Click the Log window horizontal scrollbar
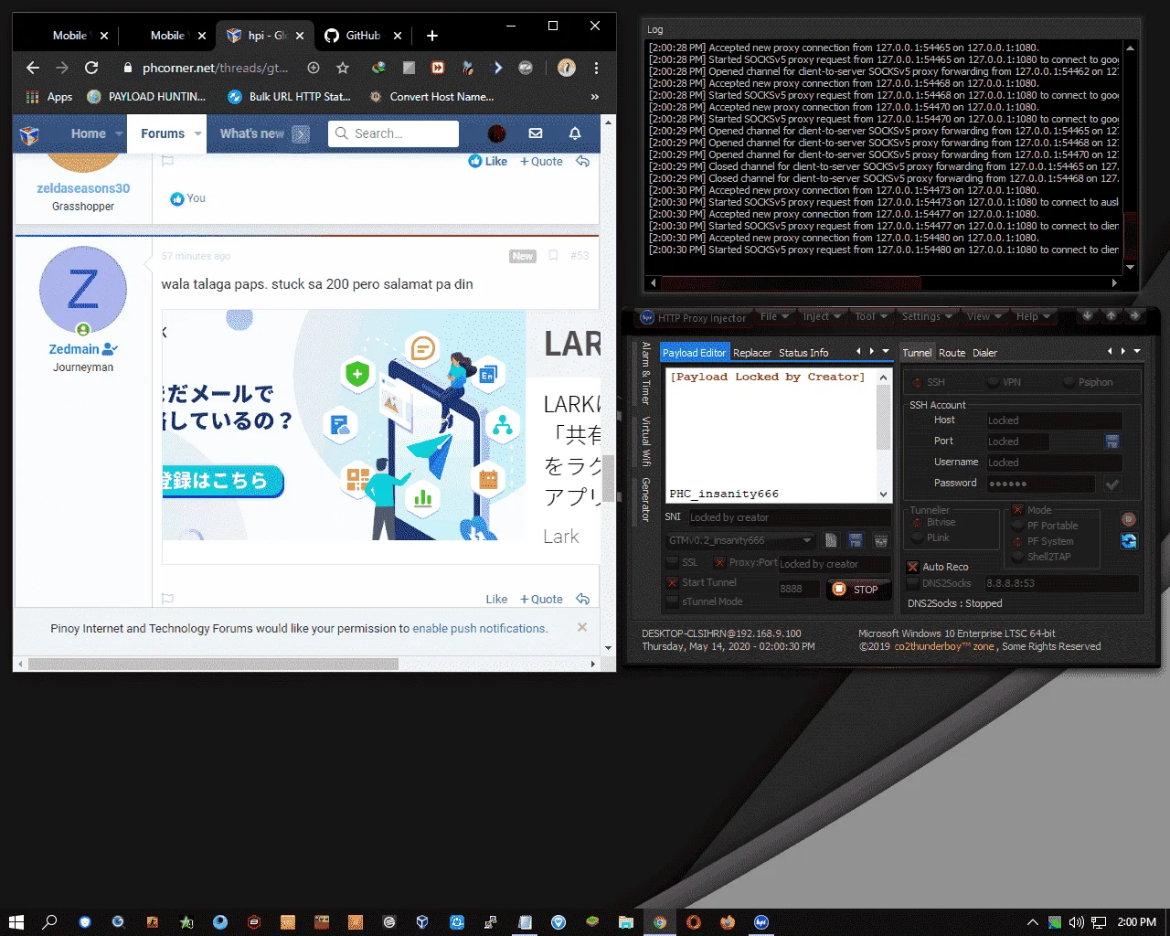Image resolution: width=1170 pixels, height=936 pixels. coord(791,283)
